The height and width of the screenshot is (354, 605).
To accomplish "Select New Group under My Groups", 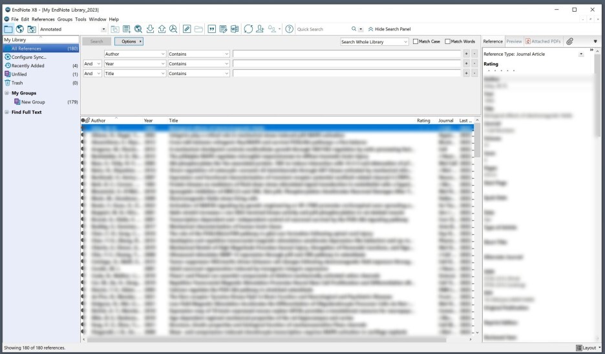I will (x=45, y=102).
